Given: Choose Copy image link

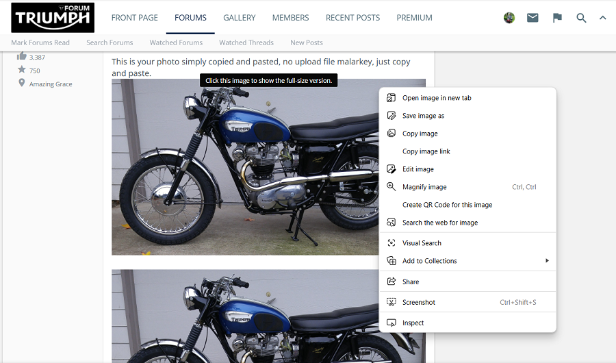Looking at the screenshot, I should 467,151.
